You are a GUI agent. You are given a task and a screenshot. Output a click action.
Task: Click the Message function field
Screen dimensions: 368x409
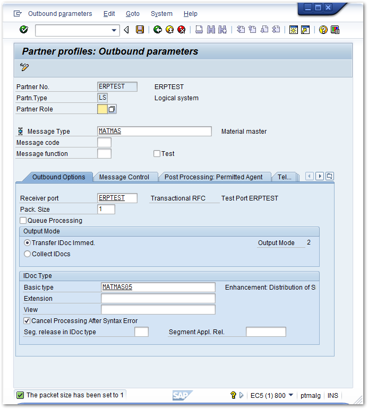click(104, 154)
